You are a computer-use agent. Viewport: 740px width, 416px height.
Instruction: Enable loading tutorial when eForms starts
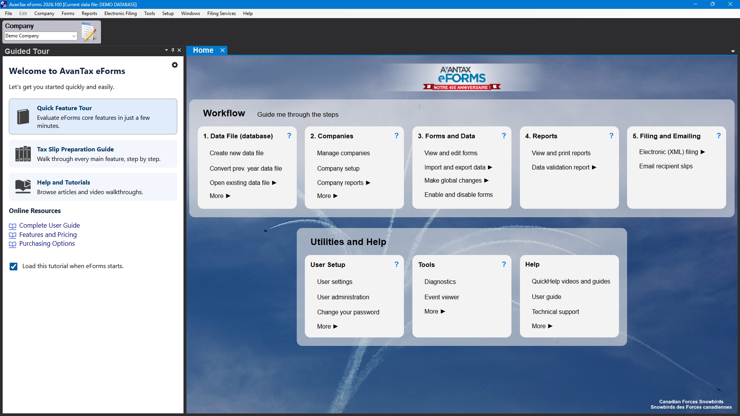13,266
